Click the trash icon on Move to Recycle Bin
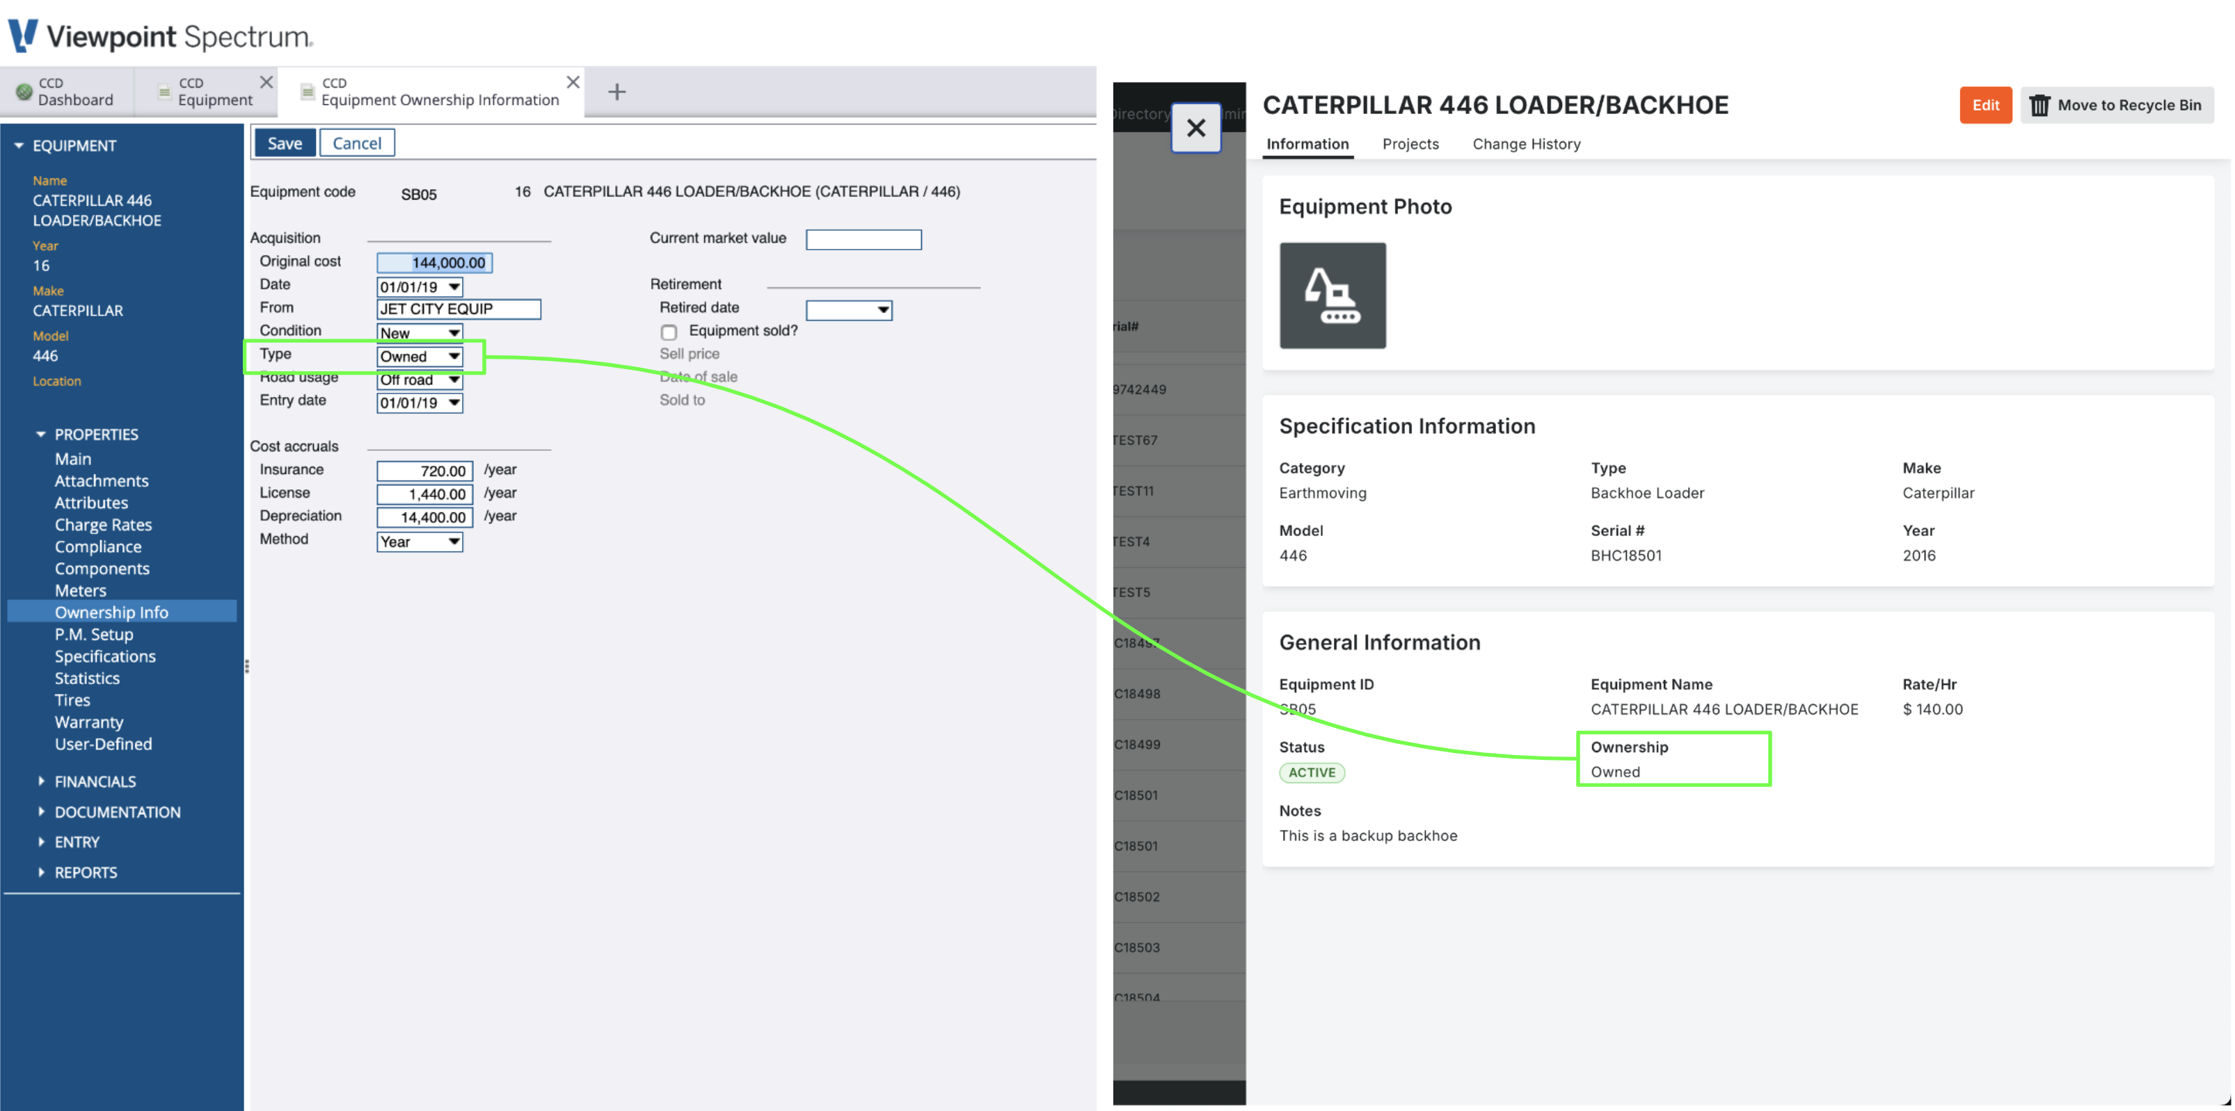The width and height of the screenshot is (2235, 1111). point(2039,105)
